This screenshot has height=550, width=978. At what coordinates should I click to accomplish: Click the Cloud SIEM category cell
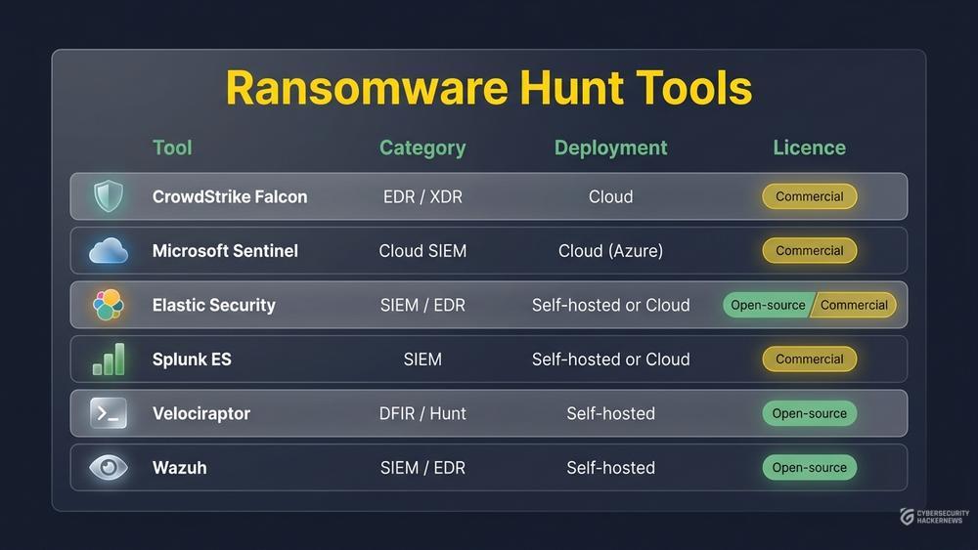point(422,251)
